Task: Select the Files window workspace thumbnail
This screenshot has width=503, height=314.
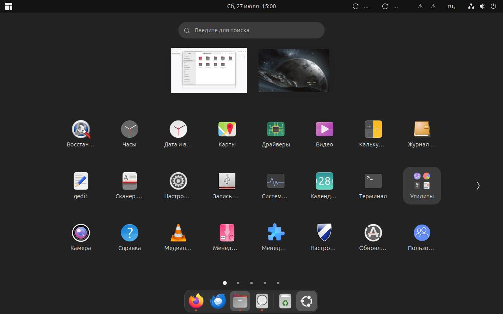Action: pos(209,70)
